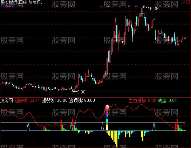This screenshot has width=191, height=148.
Task: Click the 逃顶线: 90.00 indicator label
Action: tap(82, 100)
